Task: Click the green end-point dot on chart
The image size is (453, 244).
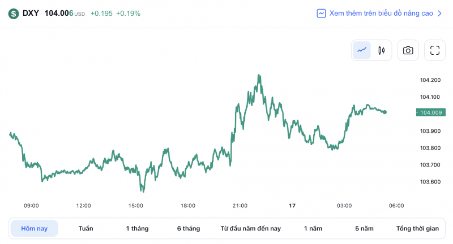Action: point(385,112)
